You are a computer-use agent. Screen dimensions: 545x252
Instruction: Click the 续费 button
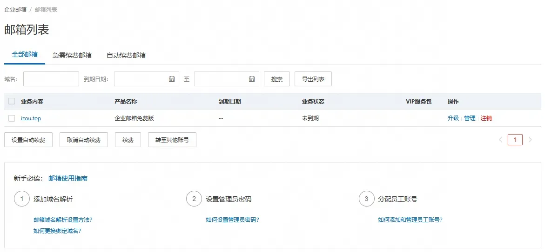pyautogui.click(x=128, y=140)
